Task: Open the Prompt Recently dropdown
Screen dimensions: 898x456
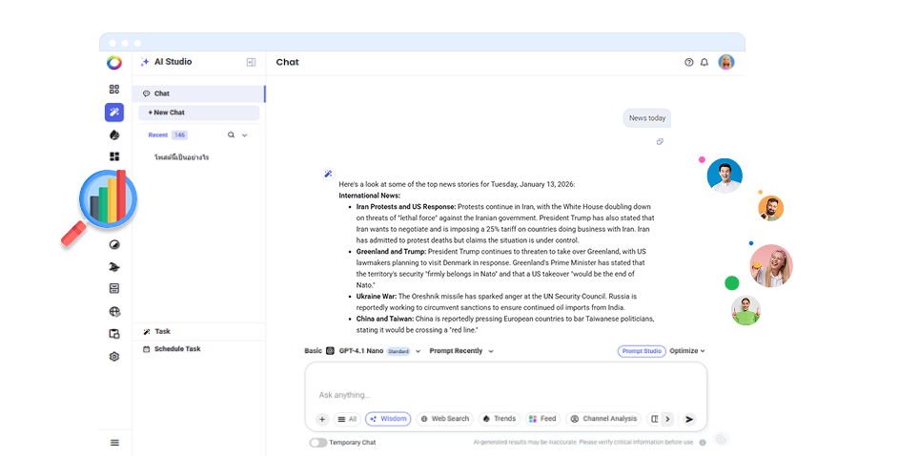Action: [461, 351]
